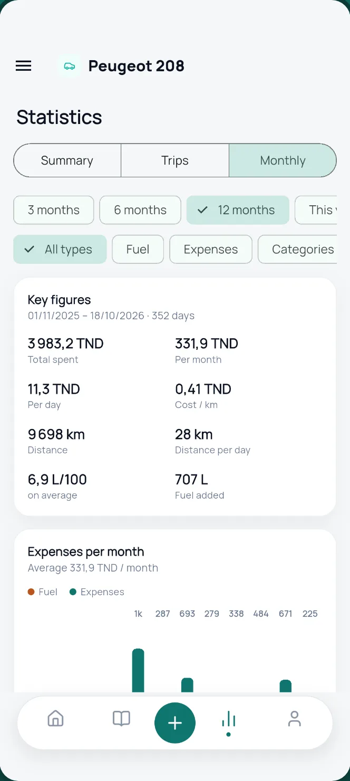Tap the Peugeot 208 vehicle title
Viewport: 350px width, 781px height.
pyautogui.click(x=136, y=66)
